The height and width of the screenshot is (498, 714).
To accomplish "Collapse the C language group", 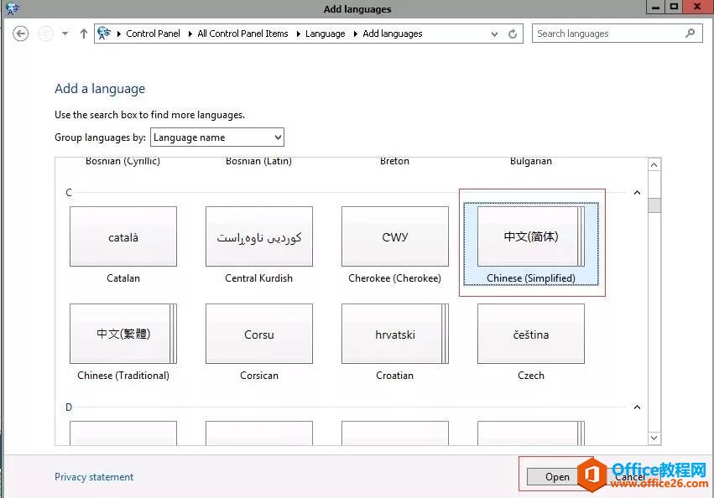I will pyautogui.click(x=637, y=193).
